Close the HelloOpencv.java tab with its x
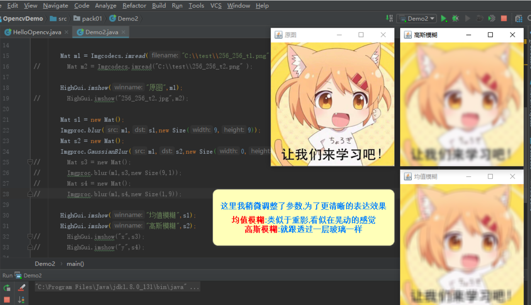This screenshot has height=305, width=531. [x=66, y=32]
